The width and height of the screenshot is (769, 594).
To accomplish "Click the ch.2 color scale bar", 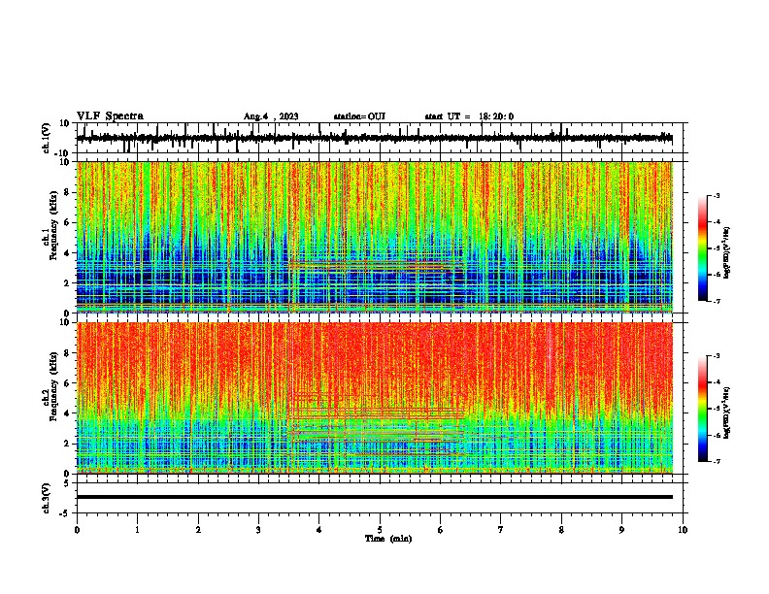I will click(x=703, y=409).
